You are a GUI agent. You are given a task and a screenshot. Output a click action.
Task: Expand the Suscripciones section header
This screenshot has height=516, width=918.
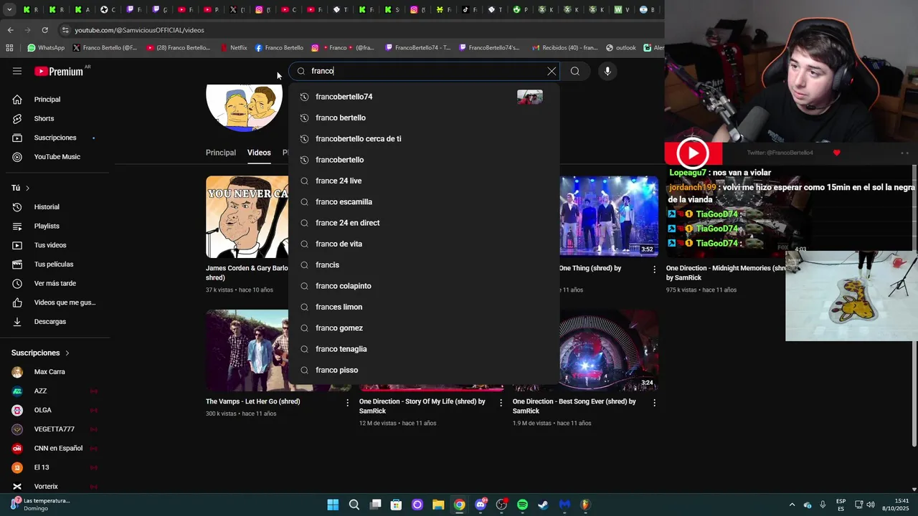click(x=40, y=353)
